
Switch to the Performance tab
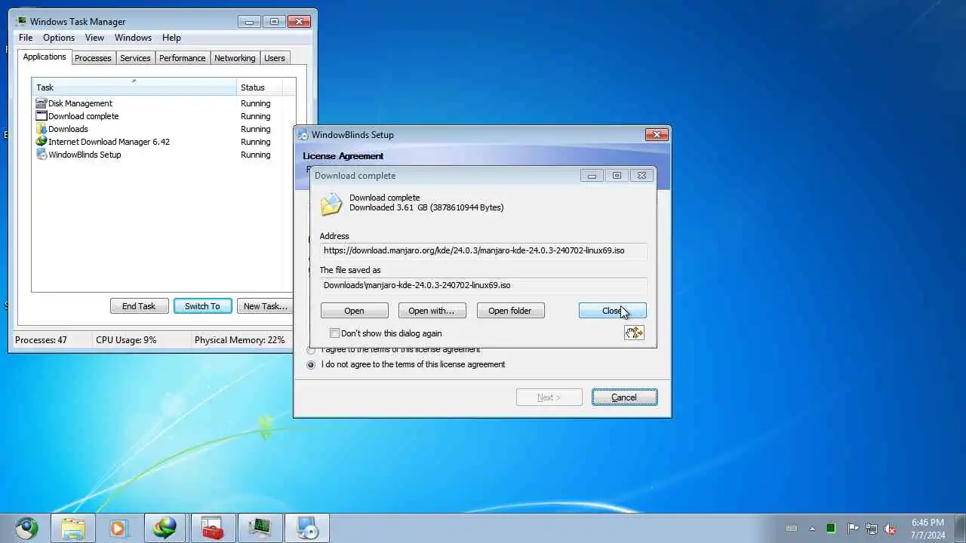(x=182, y=58)
